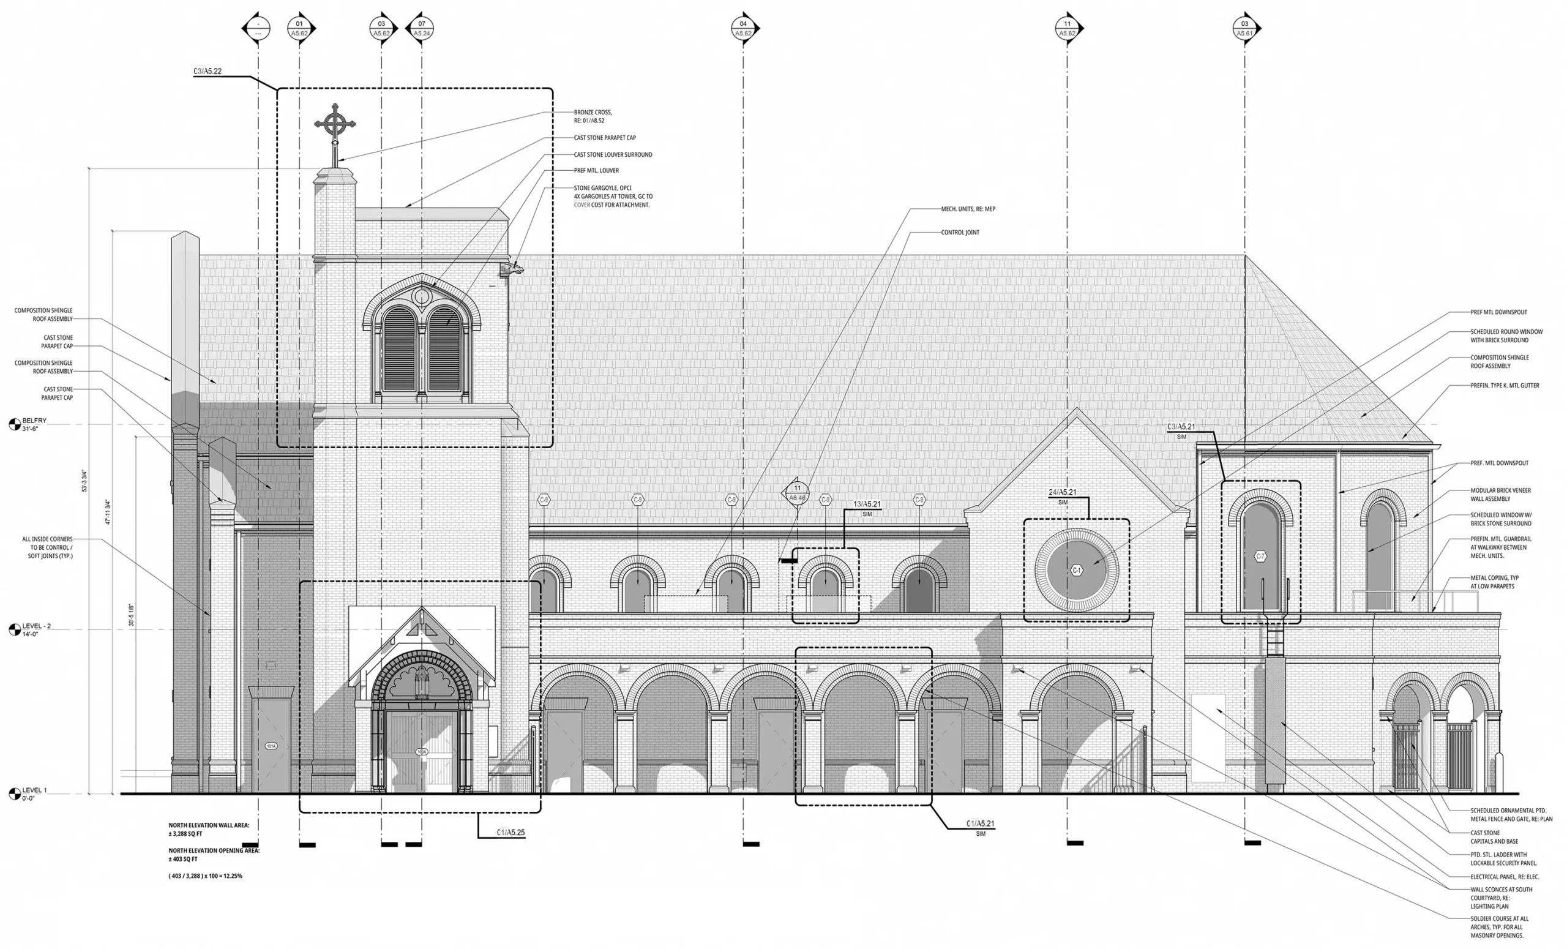Screen dimensions: 1567x949
Task: Select section marker 04 A5.62
Action: [744, 29]
